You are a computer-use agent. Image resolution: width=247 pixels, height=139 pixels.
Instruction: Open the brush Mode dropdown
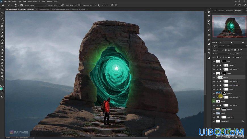click(x=38, y=5)
